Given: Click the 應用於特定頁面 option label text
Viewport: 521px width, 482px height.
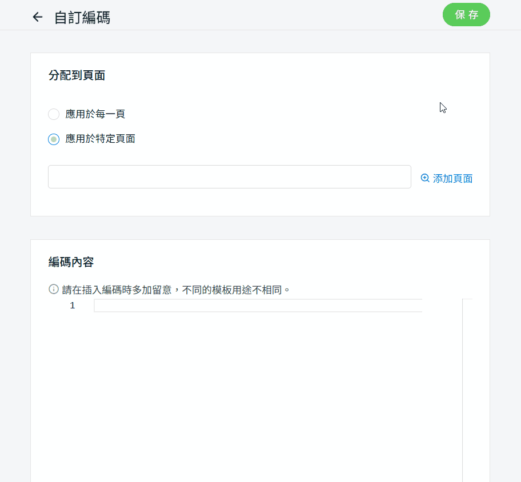Looking at the screenshot, I should [x=101, y=139].
